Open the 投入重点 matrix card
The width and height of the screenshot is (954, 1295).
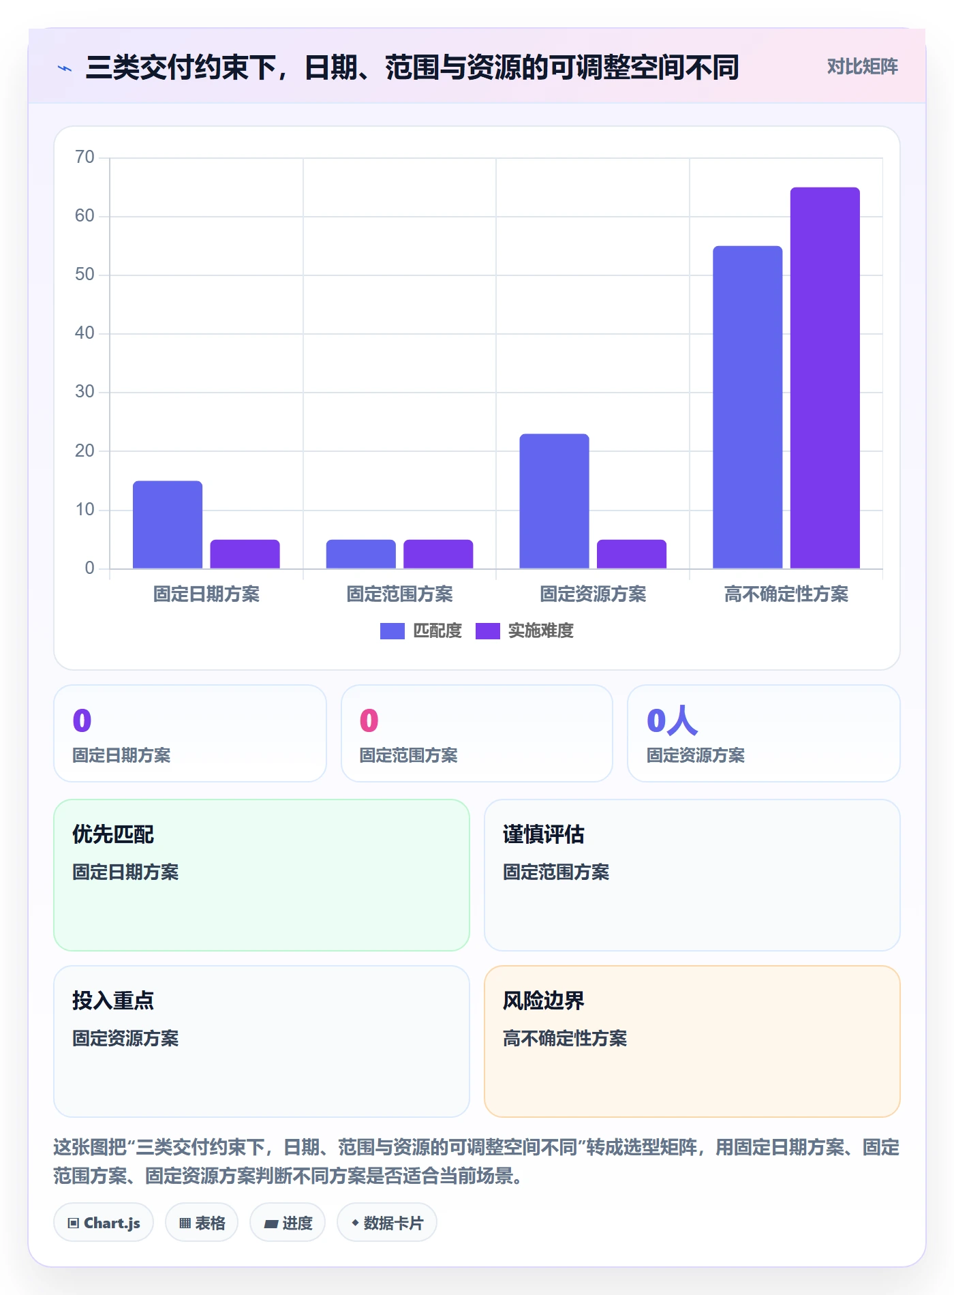(x=262, y=1041)
